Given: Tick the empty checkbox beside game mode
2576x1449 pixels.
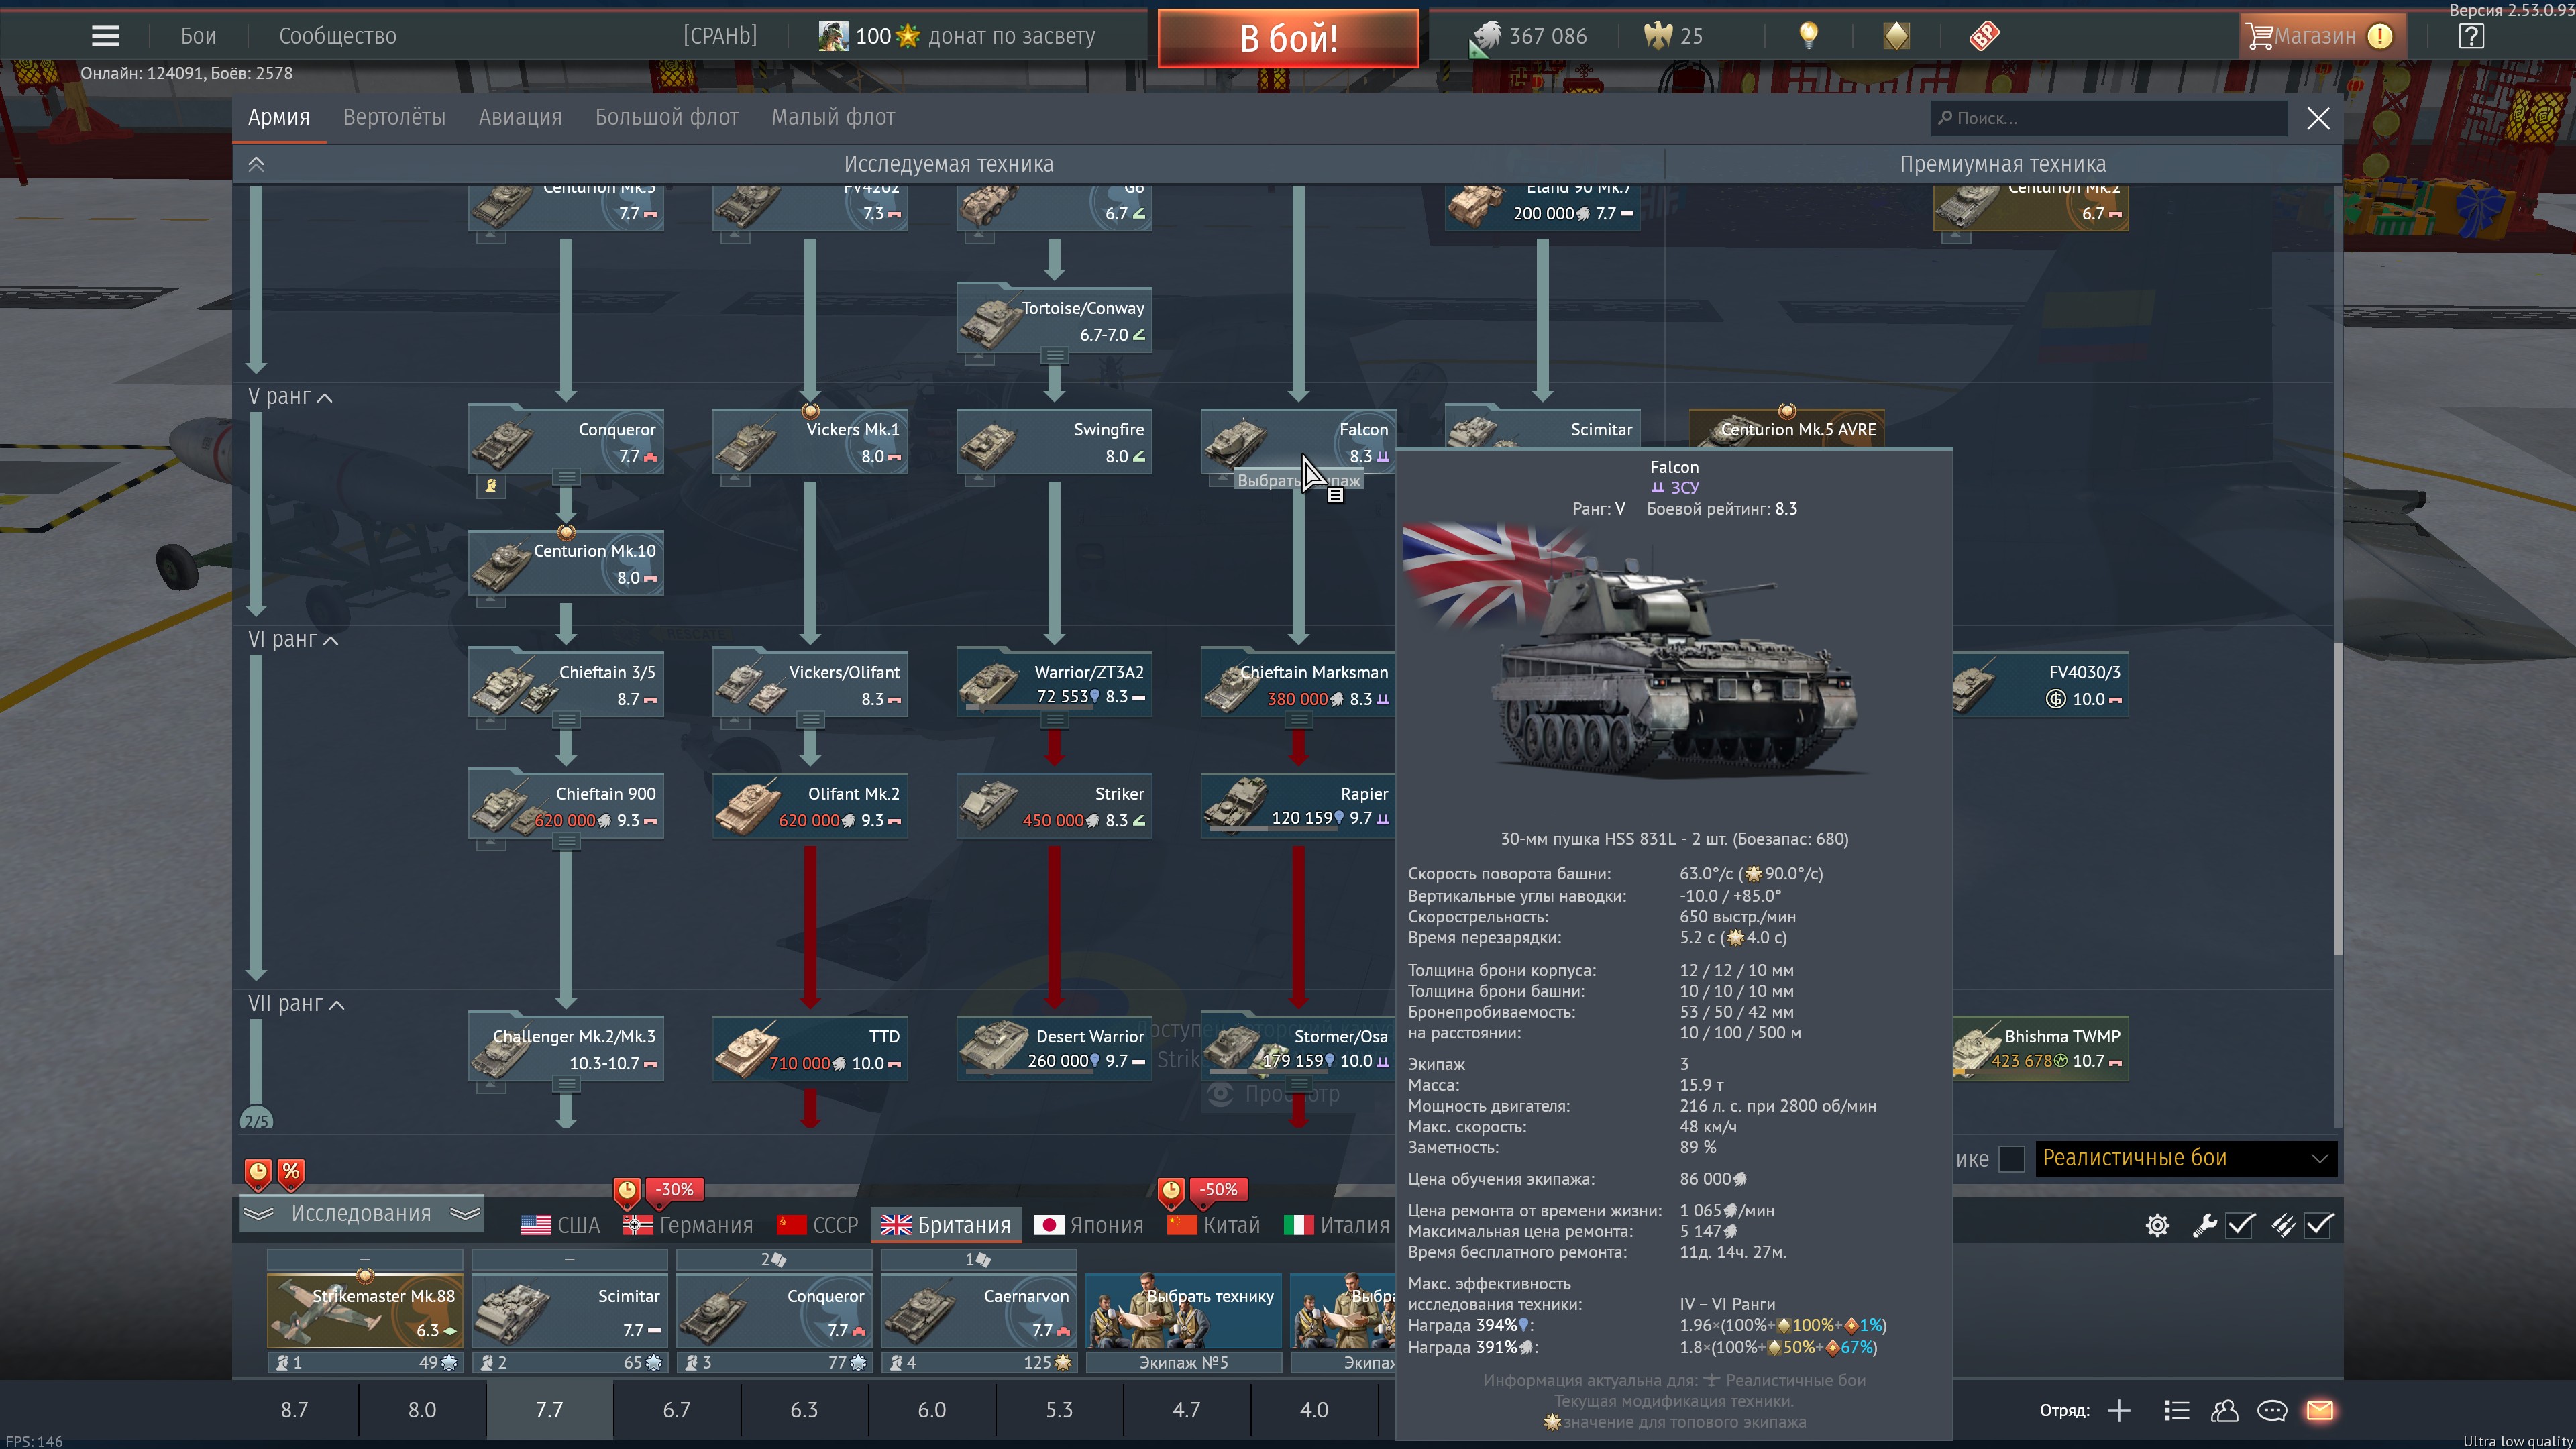Looking at the screenshot, I should [x=2011, y=1158].
